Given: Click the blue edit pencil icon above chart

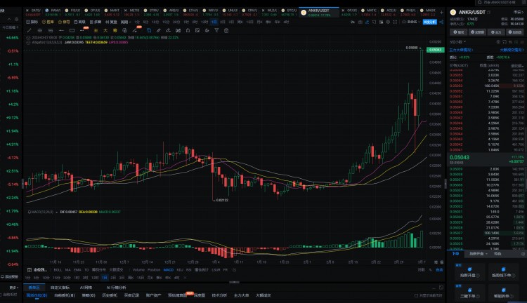Looking at the screenshot, I should [x=367, y=22].
